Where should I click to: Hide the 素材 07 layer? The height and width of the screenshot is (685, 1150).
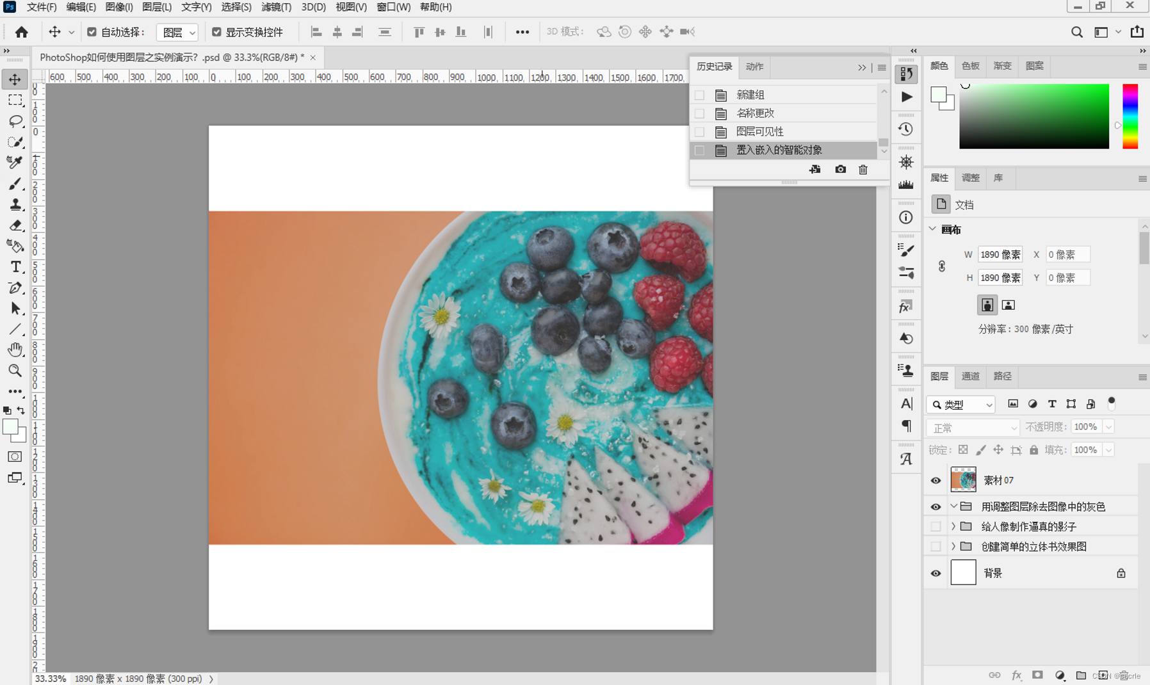coord(935,480)
